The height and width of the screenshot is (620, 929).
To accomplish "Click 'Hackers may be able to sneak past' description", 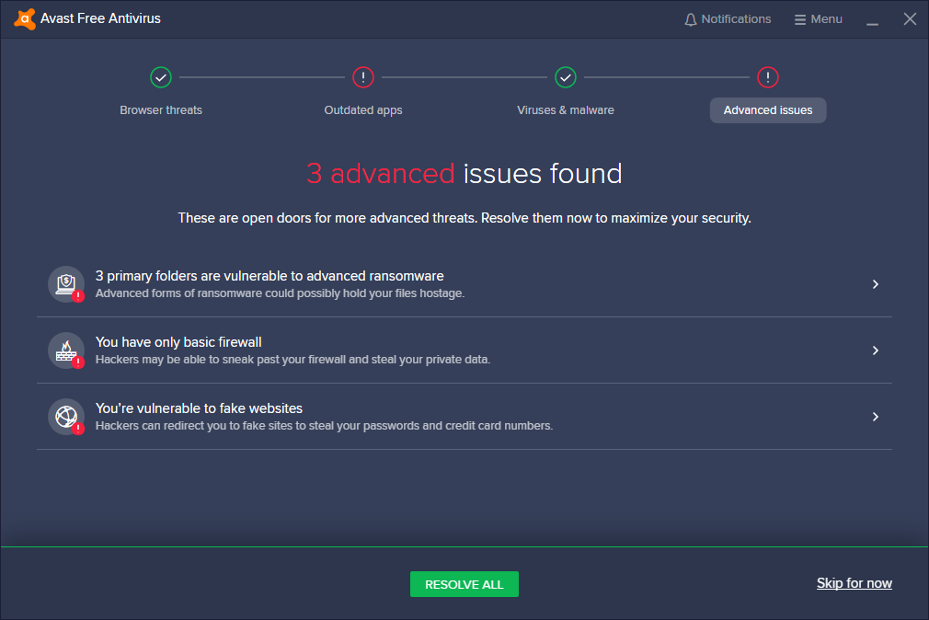I will pos(292,360).
